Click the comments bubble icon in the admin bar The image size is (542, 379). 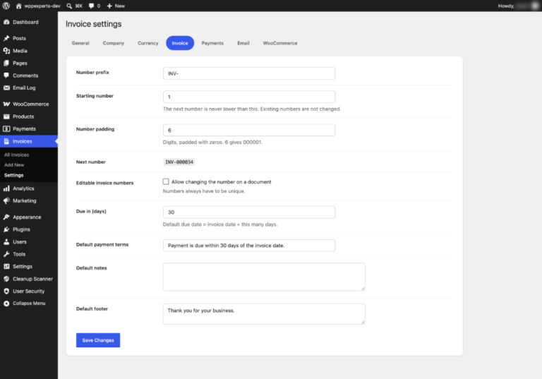point(91,6)
